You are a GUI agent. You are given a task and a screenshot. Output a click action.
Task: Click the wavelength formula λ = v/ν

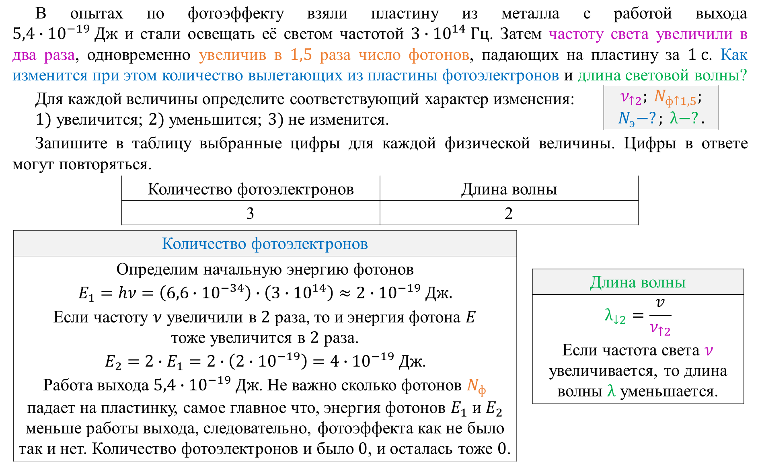point(638,317)
